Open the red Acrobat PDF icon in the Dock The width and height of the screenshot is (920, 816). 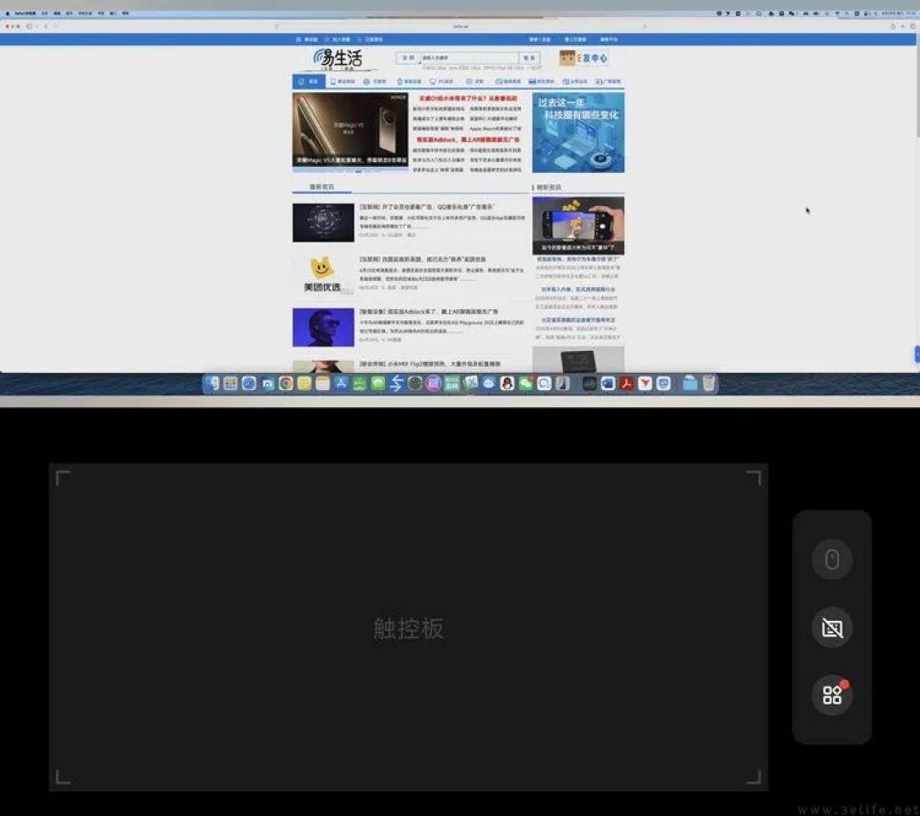pos(626,383)
